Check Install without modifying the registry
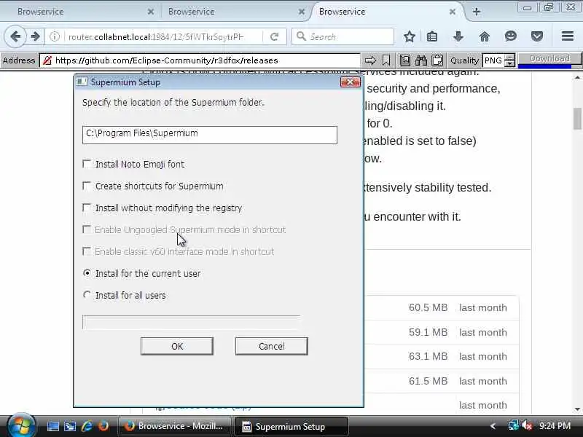The width and height of the screenshot is (583, 437). pyautogui.click(x=87, y=208)
